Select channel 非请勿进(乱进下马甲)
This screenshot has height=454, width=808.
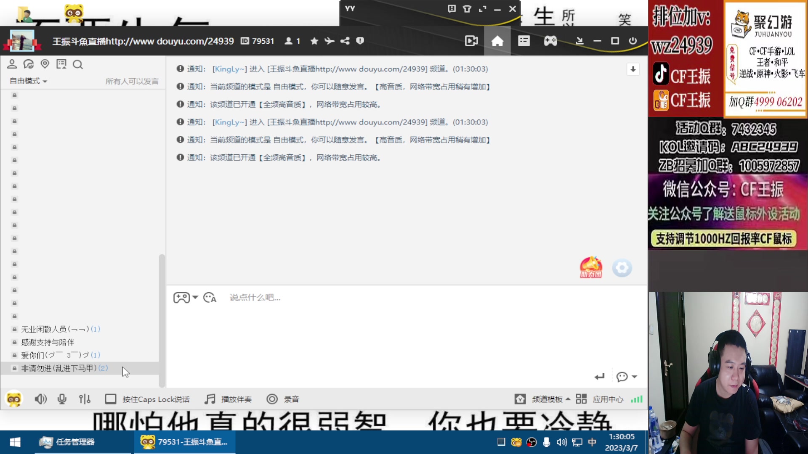[x=80, y=368]
